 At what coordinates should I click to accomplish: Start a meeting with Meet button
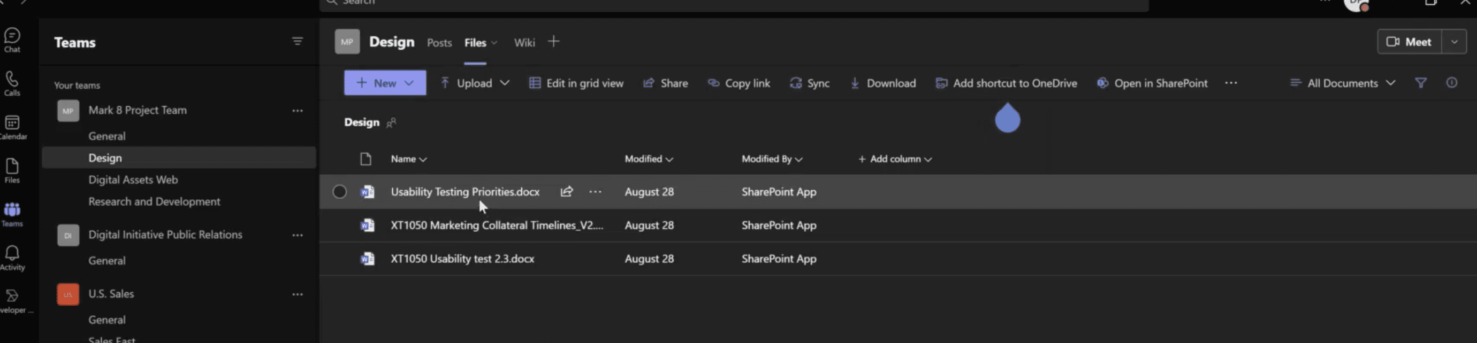point(1410,42)
